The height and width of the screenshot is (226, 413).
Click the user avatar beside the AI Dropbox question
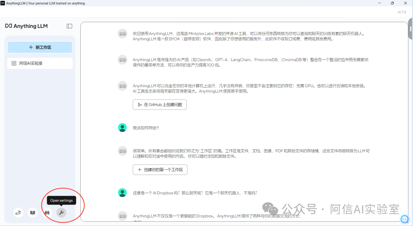point(122,193)
